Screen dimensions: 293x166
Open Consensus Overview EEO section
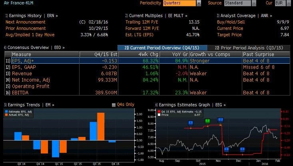(x=34, y=47)
